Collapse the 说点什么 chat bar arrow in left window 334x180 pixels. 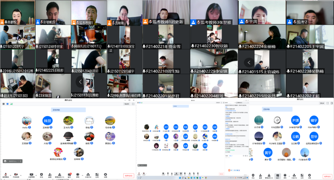click(21, 161)
